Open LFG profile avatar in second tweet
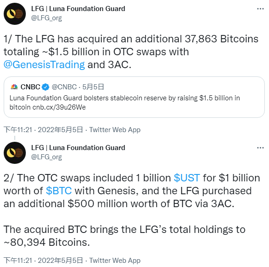 pos(15,153)
